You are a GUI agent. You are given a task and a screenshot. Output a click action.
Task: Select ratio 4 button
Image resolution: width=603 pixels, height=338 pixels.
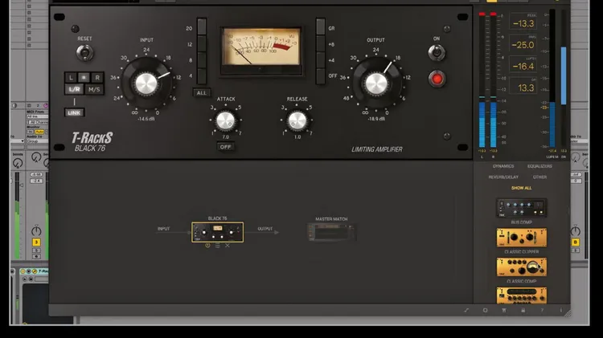click(202, 76)
